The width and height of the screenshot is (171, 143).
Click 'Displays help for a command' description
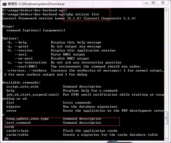coord(90,91)
